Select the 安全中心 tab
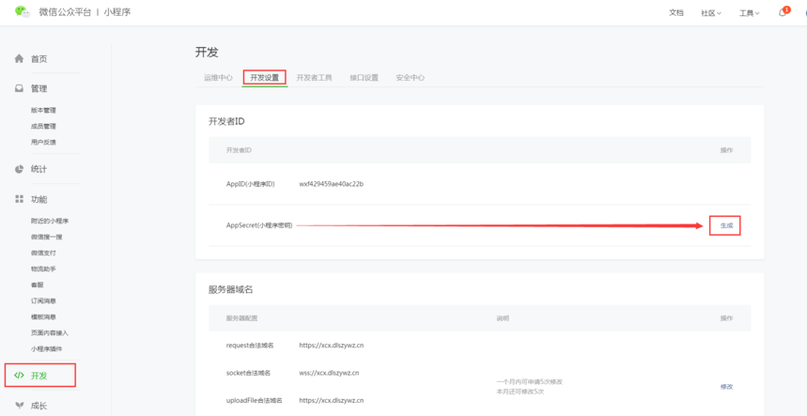 point(410,78)
